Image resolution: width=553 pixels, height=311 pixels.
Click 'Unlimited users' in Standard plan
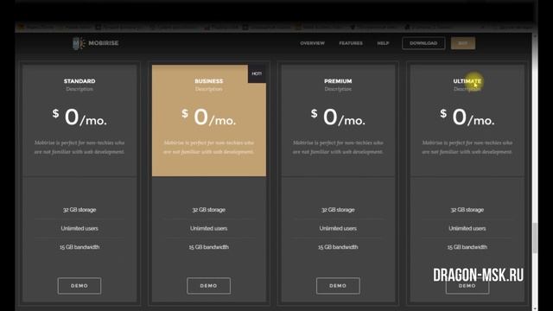[x=79, y=228]
